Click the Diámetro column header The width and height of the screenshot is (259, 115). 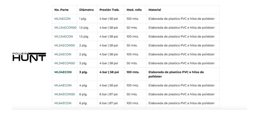tap(87, 10)
